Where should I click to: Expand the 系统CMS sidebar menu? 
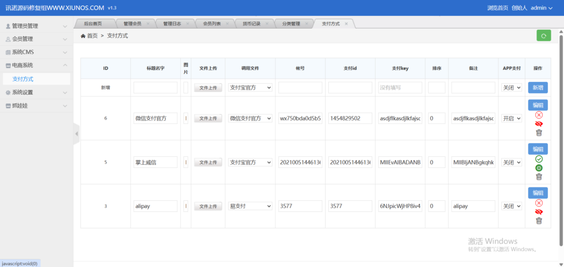click(36, 52)
